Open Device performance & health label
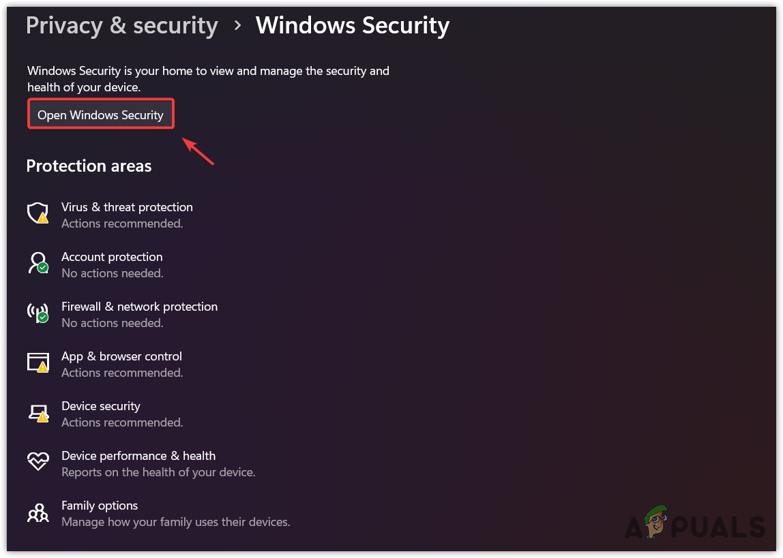Viewport: 783px width, 558px height. (138, 456)
